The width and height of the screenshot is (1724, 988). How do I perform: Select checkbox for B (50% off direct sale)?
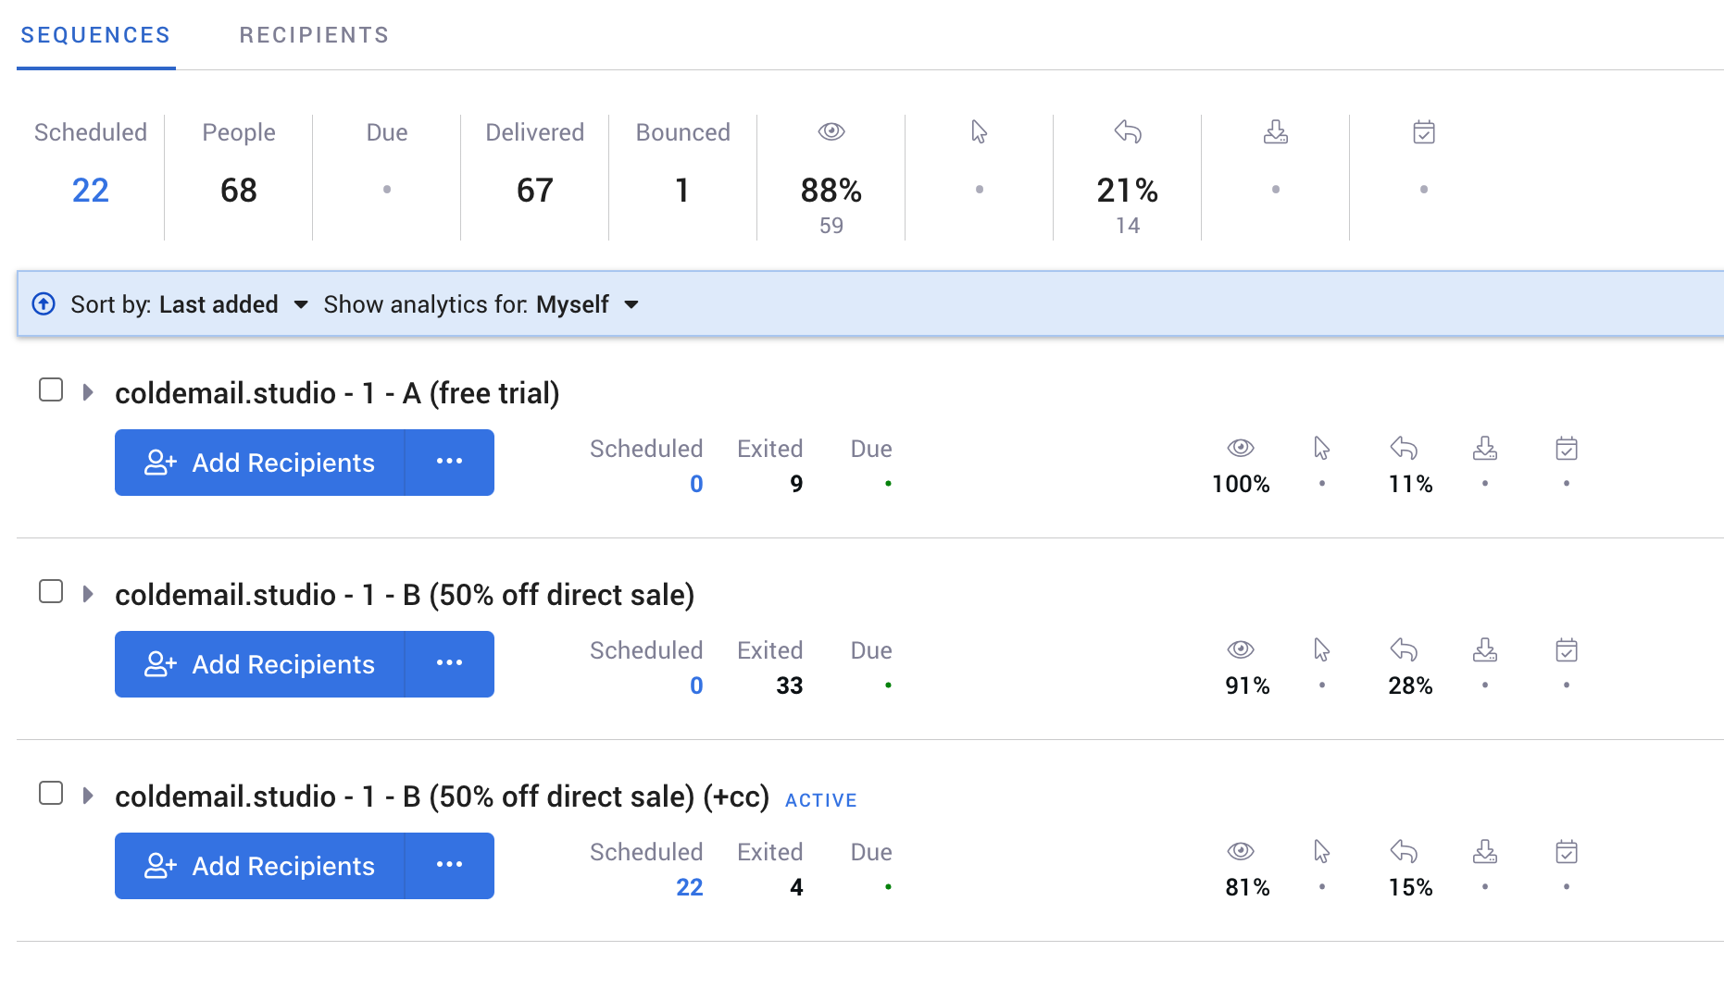[51, 592]
